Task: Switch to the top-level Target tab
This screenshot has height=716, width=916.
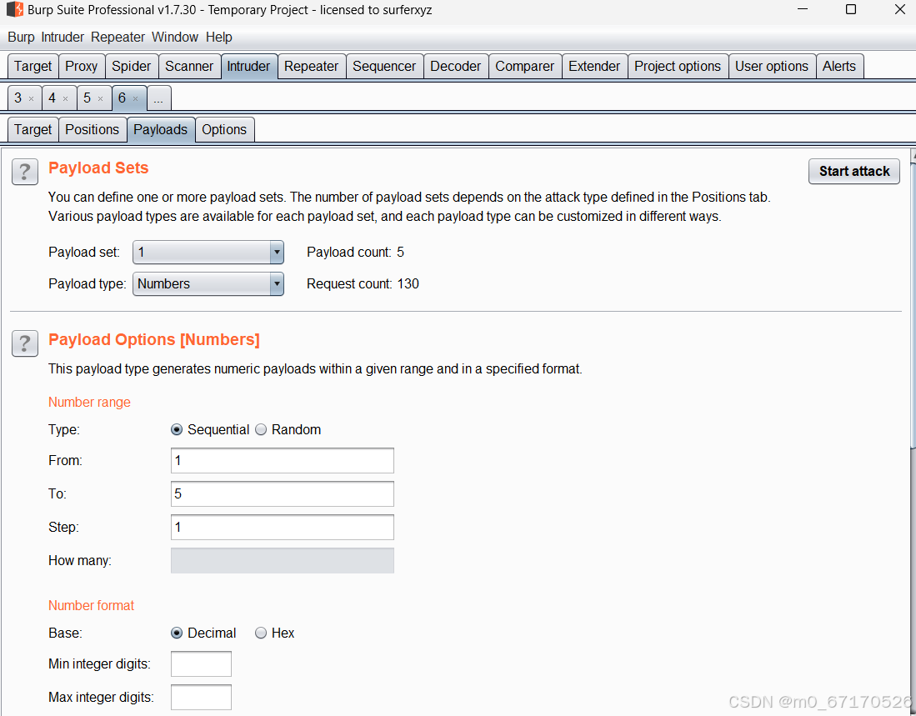Action: 33,66
